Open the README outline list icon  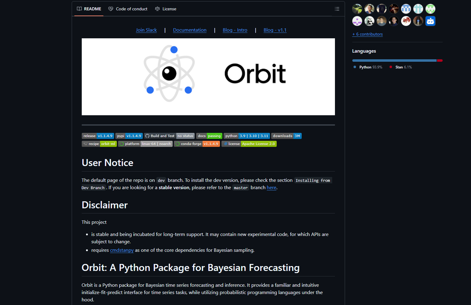click(x=337, y=9)
